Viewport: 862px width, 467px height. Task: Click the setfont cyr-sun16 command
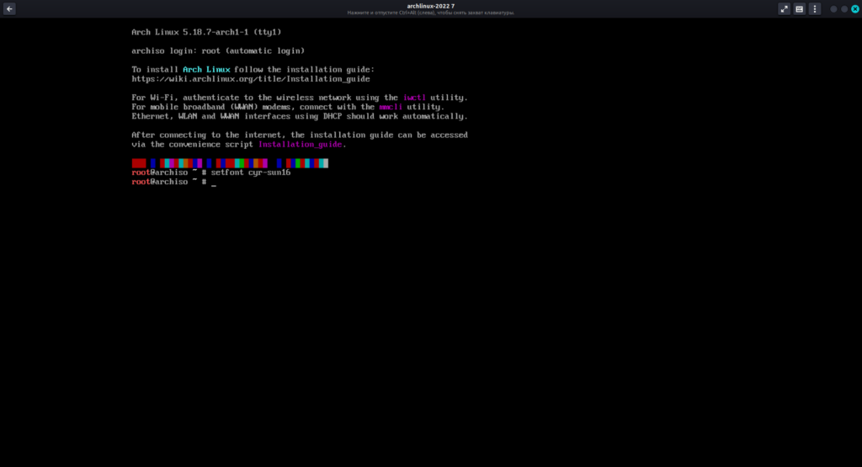click(251, 172)
